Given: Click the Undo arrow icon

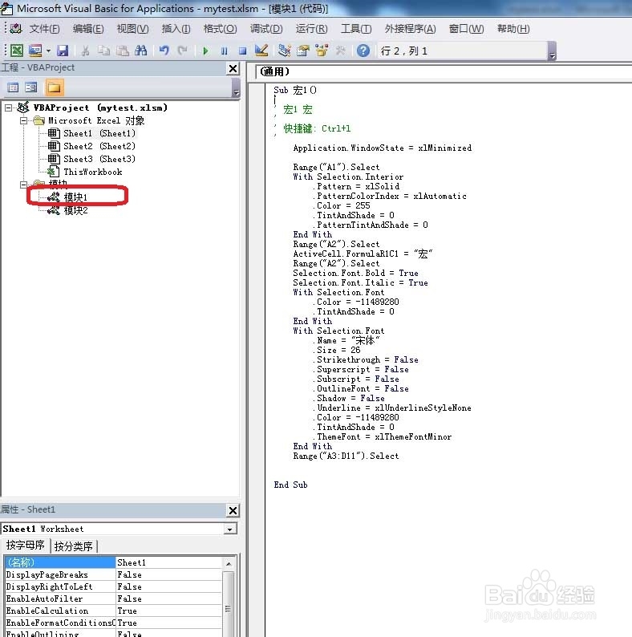Looking at the screenshot, I should pyautogui.click(x=164, y=51).
